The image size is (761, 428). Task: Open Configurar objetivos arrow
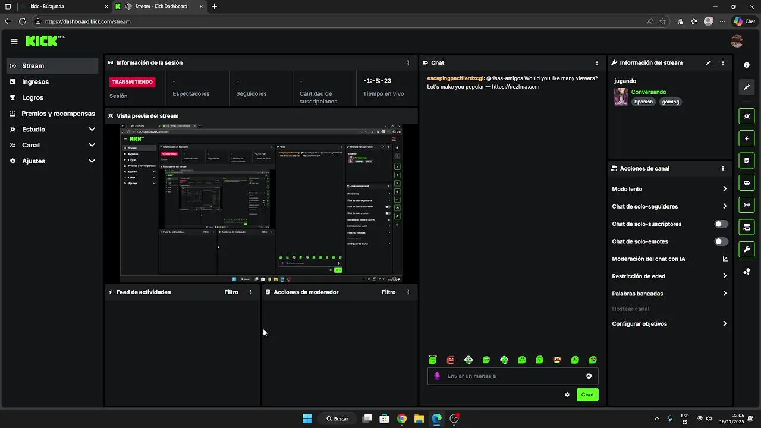pyautogui.click(x=725, y=324)
